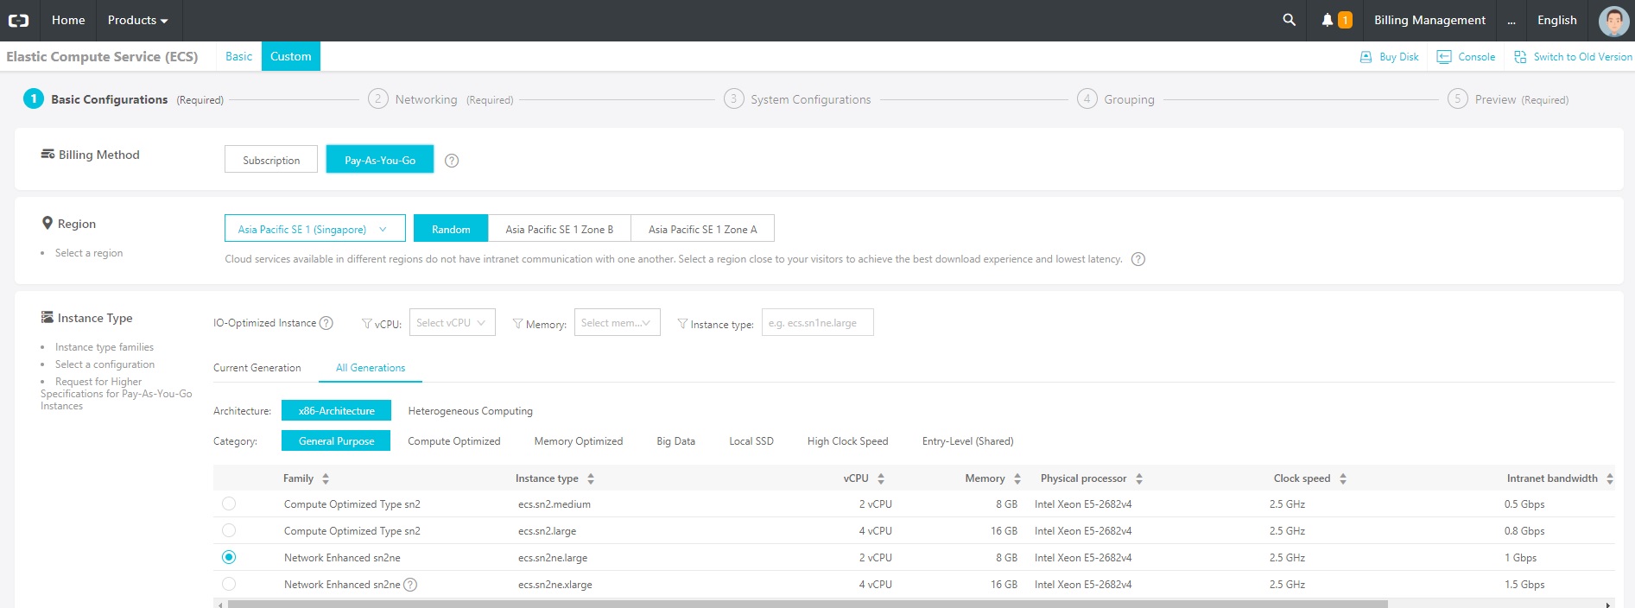Image resolution: width=1635 pixels, height=608 pixels.
Task: Select High Clock Speed category
Action: (x=847, y=441)
